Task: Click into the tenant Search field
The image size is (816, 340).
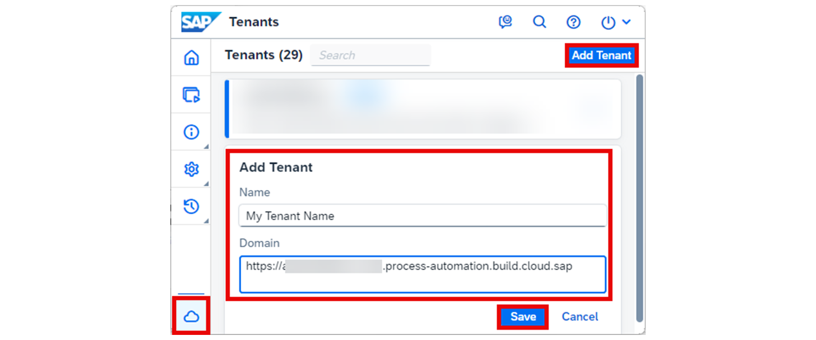Action: [x=371, y=55]
